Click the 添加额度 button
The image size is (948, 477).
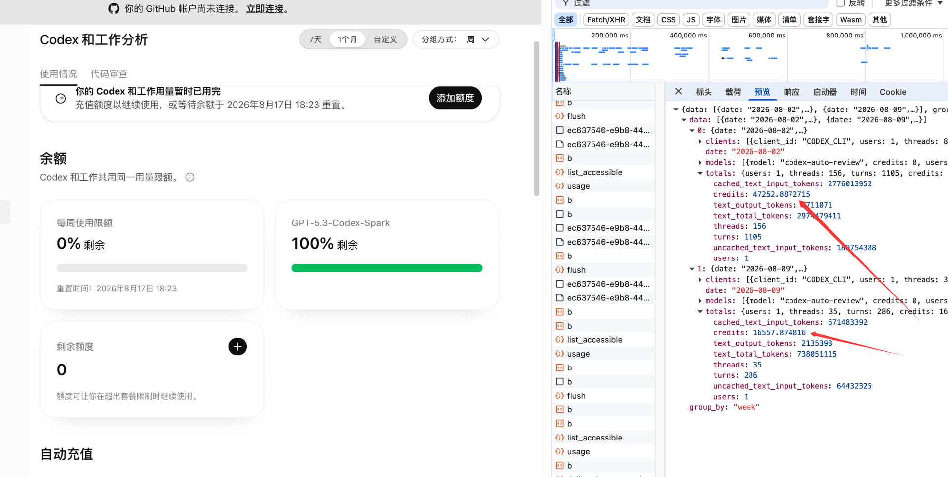point(455,98)
